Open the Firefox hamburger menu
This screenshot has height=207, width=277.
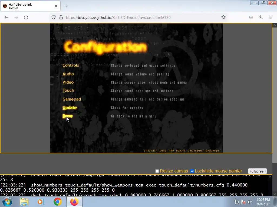tap(271, 17)
